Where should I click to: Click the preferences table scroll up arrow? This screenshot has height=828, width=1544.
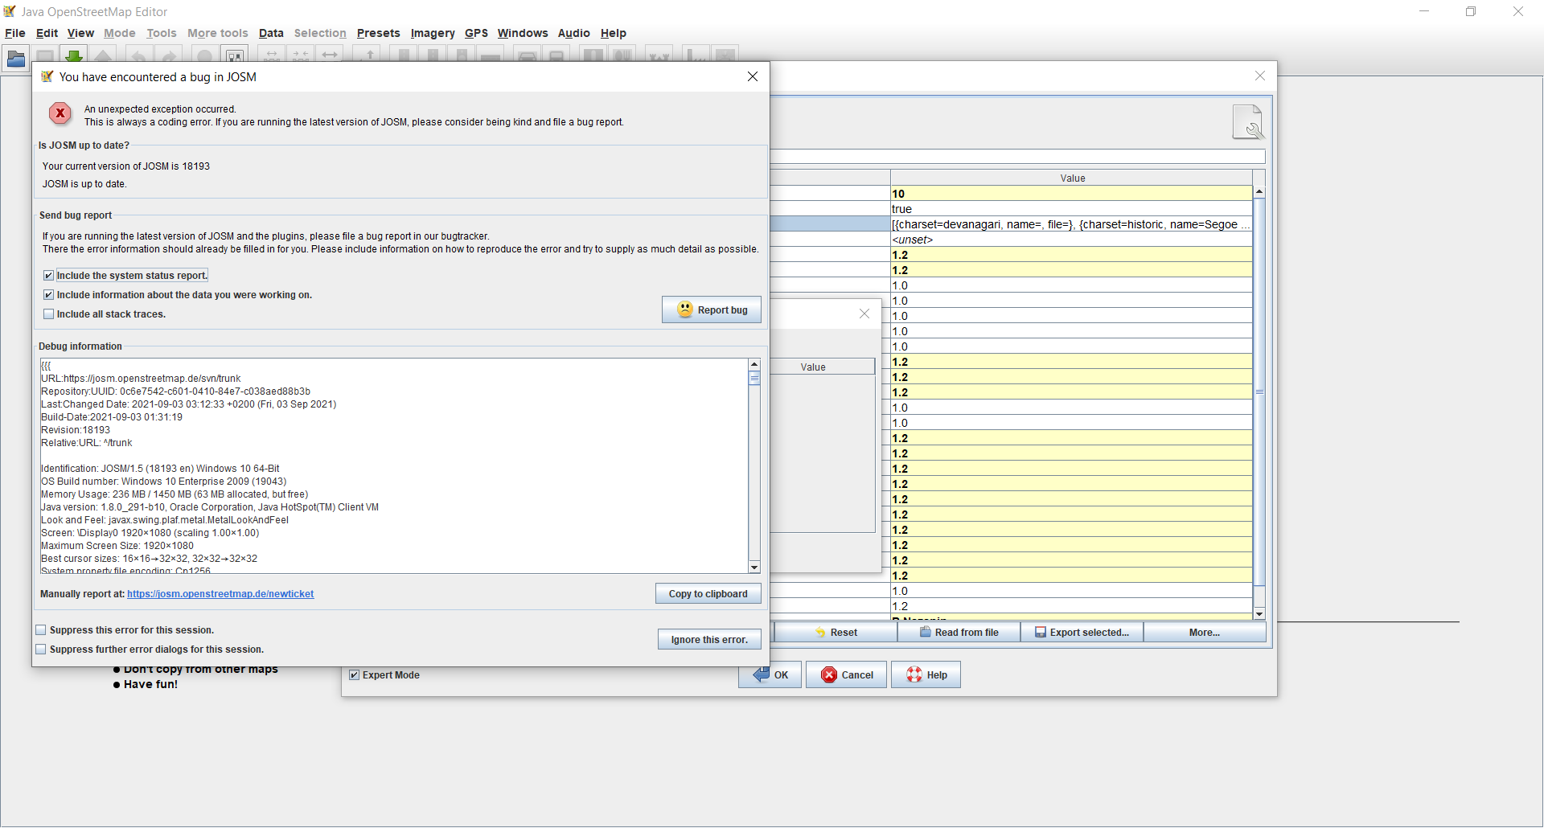[x=1259, y=192]
